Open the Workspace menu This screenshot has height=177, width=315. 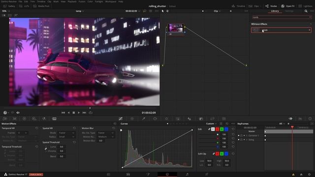click(x=111, y=1)
